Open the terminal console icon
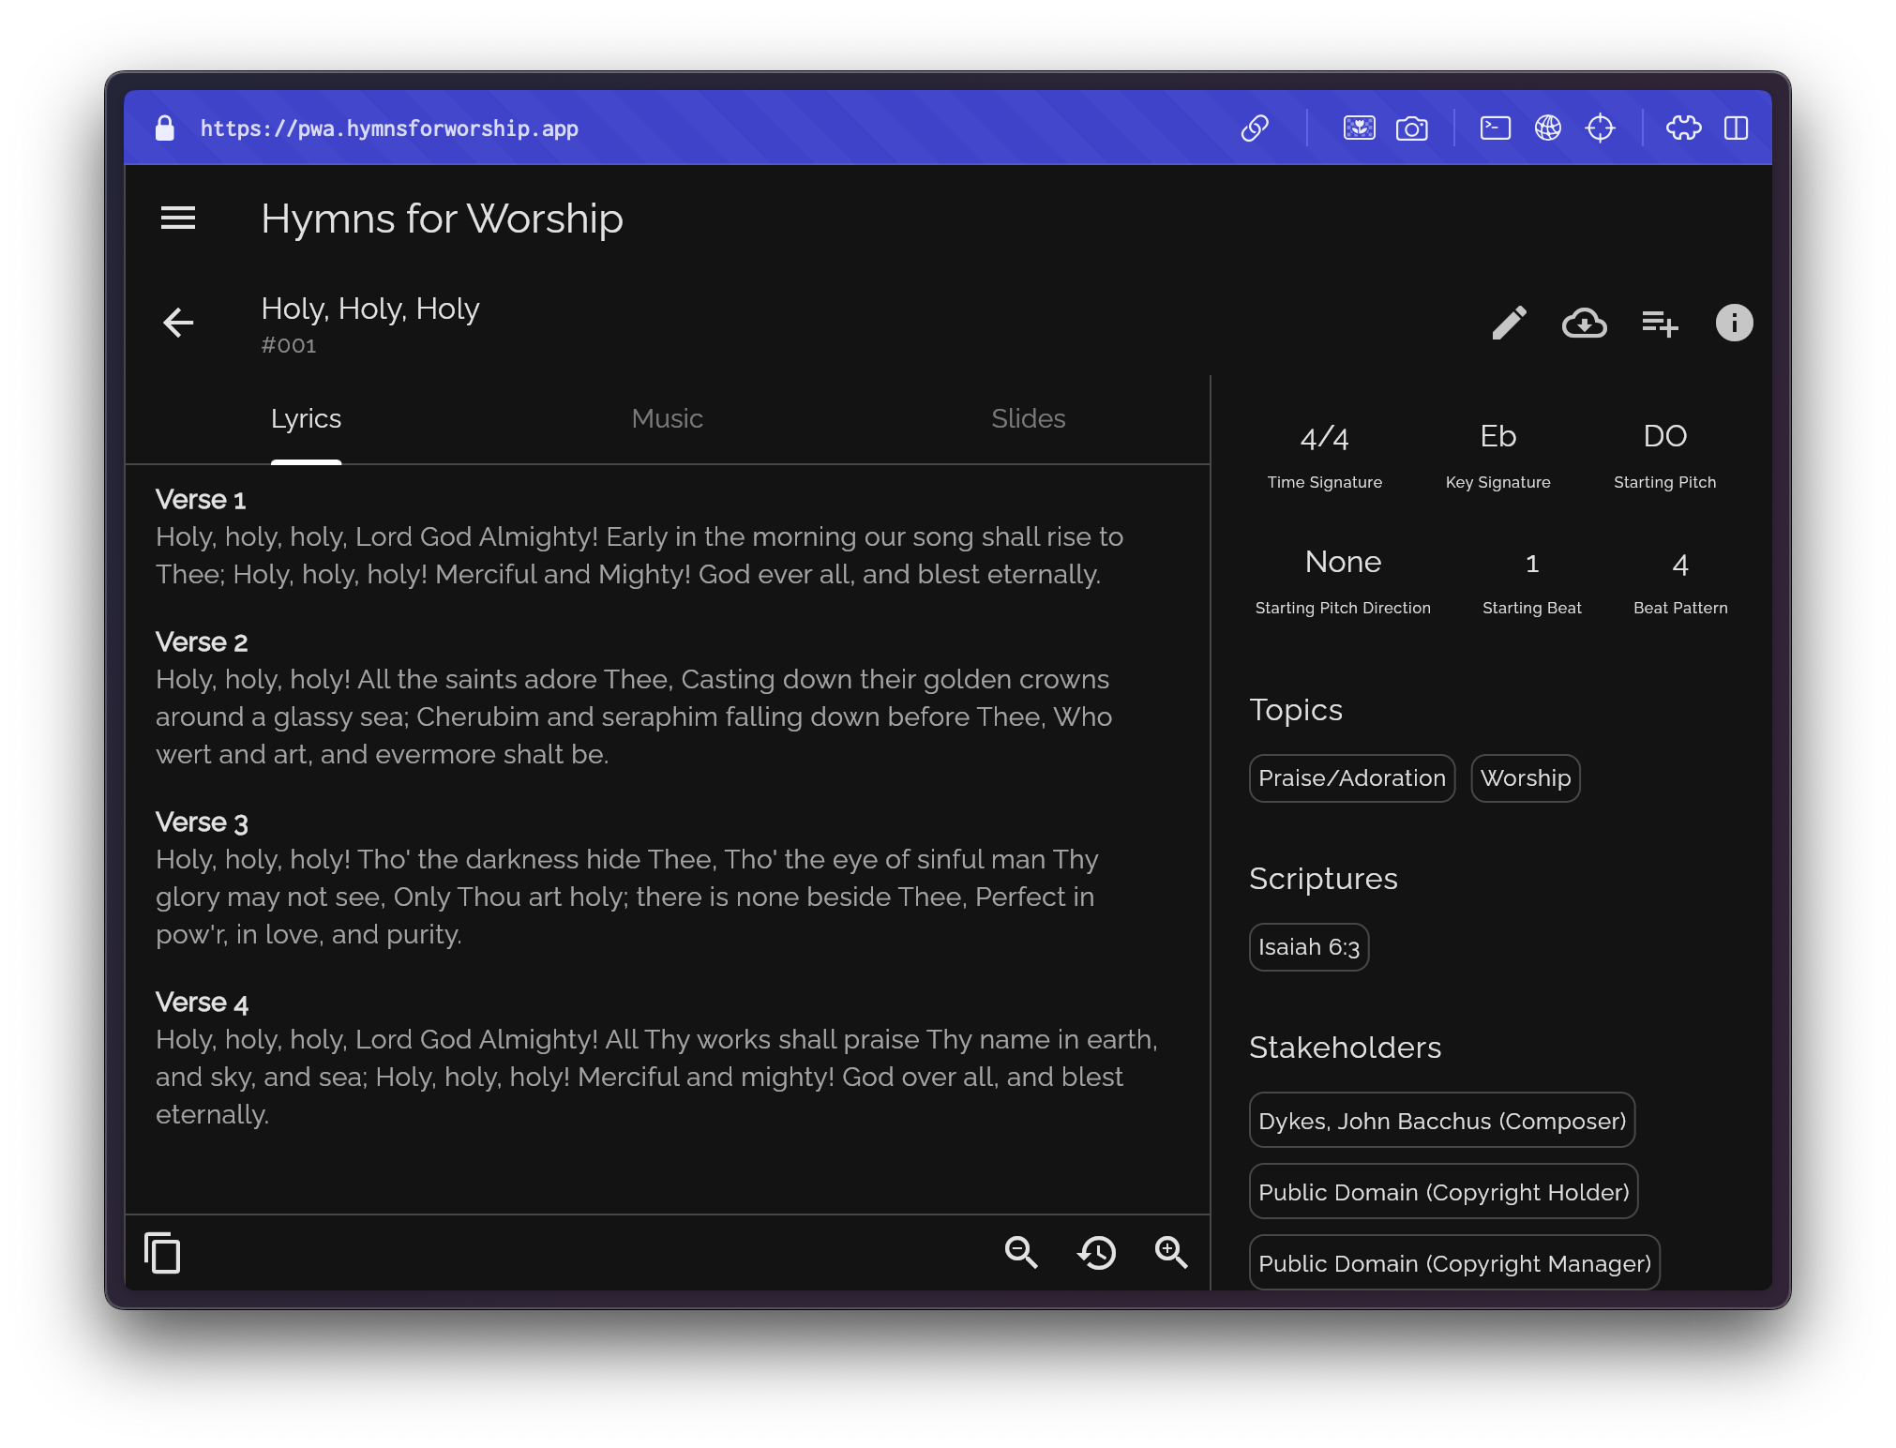 [1495, 128]
